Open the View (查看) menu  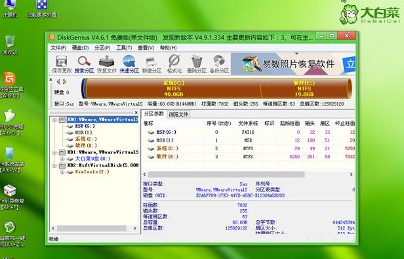pyautogui.click(x=146, y=48)
